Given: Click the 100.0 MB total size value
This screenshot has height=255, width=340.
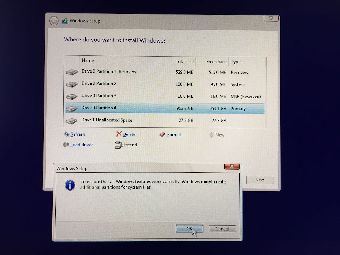Looking at the screenshot, I should click(184, 84).
